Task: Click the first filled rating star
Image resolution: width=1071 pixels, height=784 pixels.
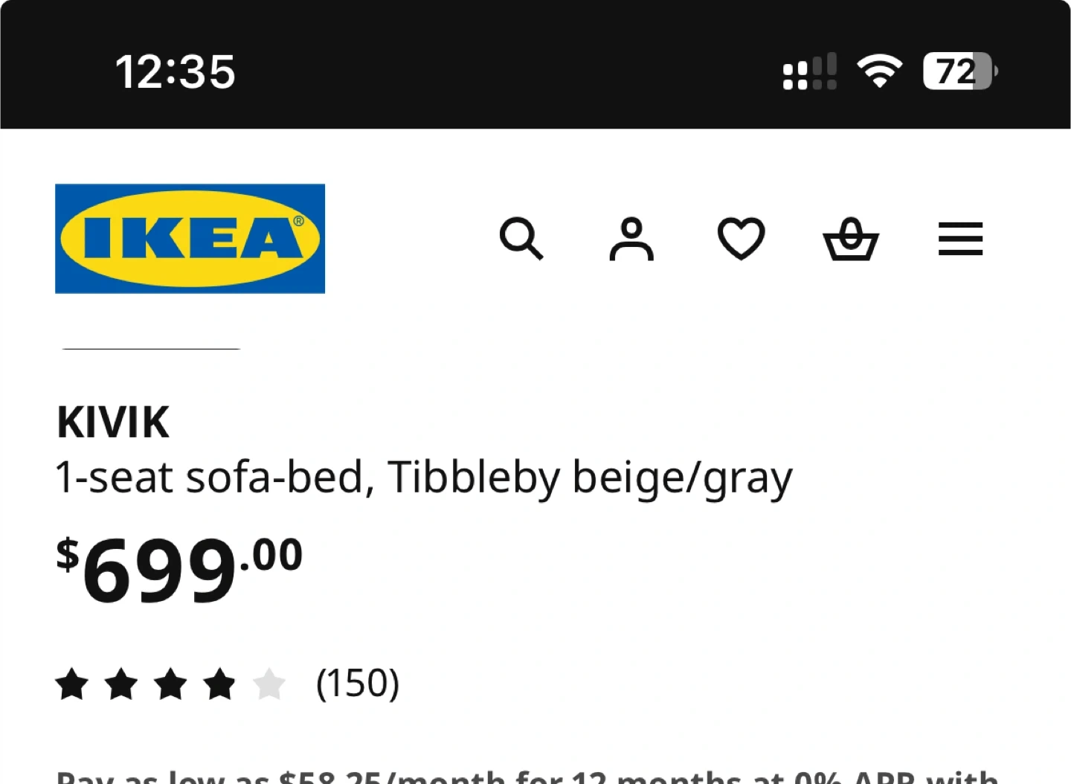Action: [x=72, y=684]
